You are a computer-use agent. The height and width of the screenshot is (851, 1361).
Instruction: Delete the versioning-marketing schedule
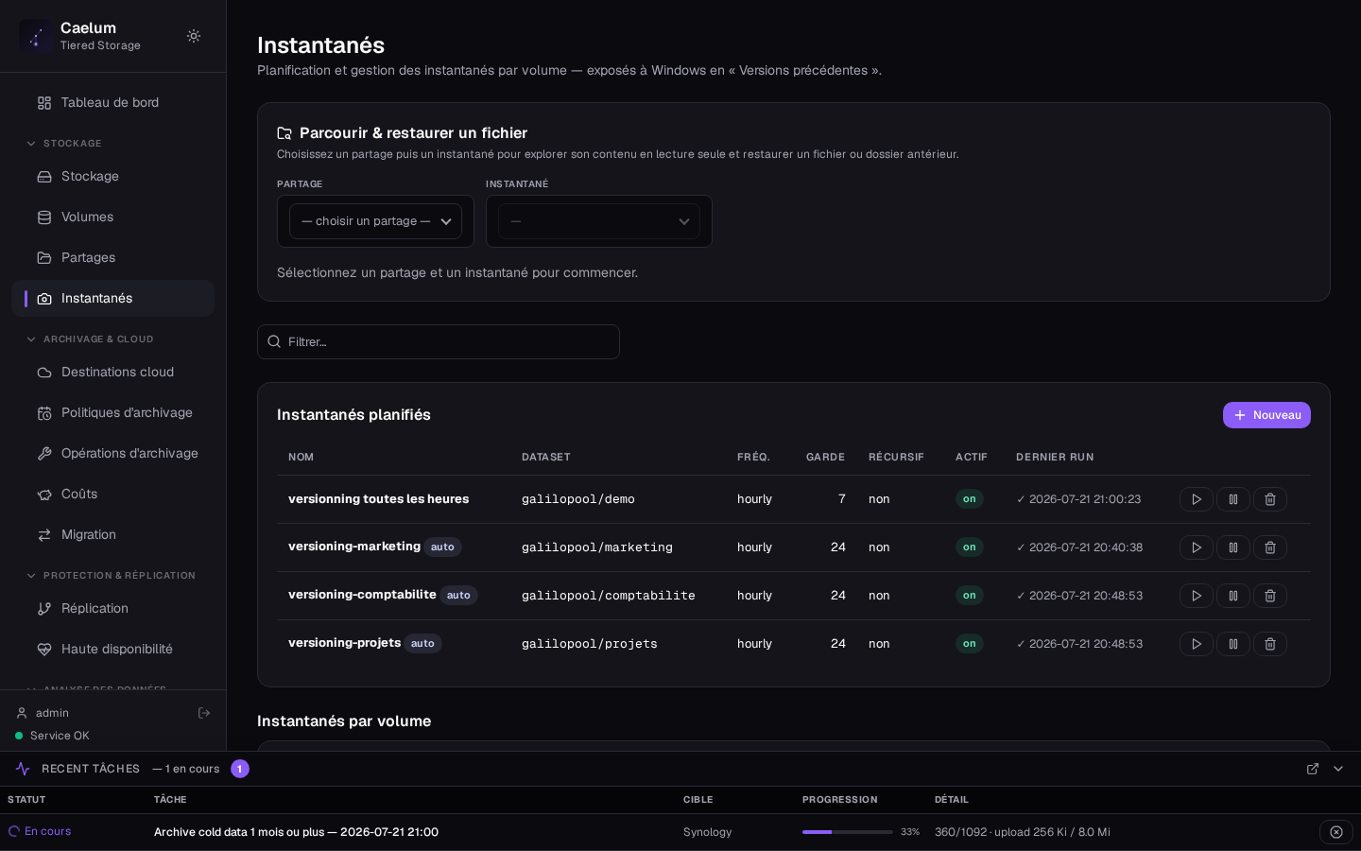click(x=1270, y=547)
